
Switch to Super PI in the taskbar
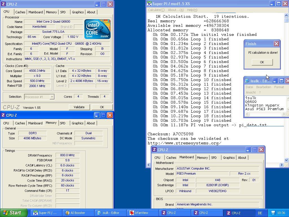click(x=46, y=213)
